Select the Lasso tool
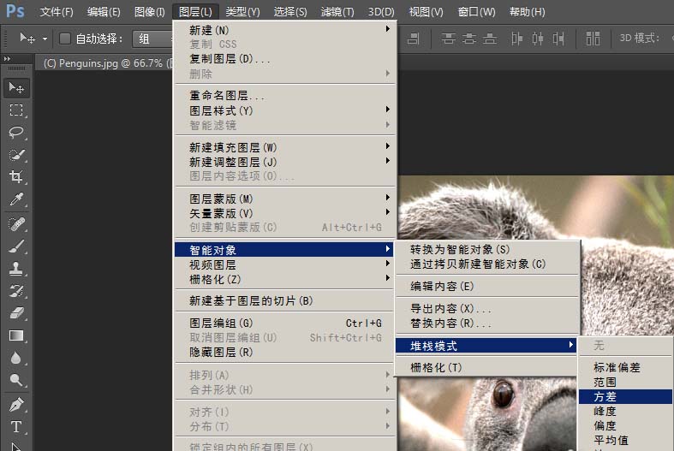The image size is (674, 451). tap(16, 133)
